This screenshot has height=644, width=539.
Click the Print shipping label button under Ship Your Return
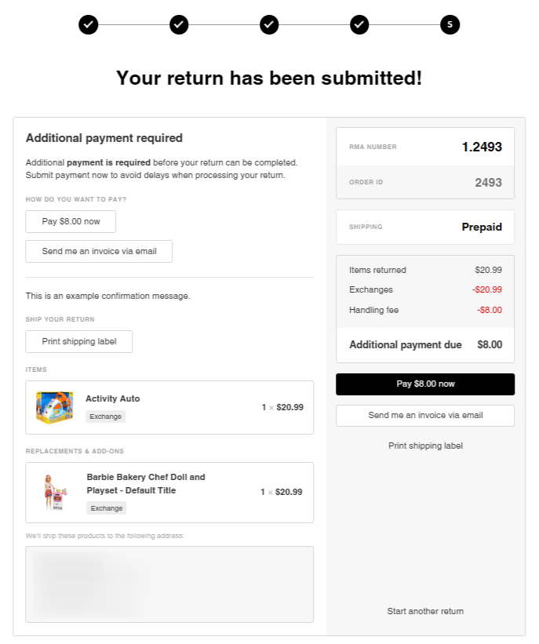tap(79, 341)
